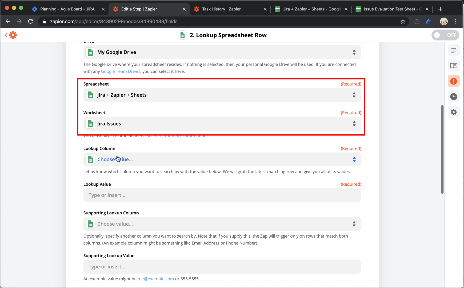Image resolution: width=464 pixels, height=288 pixels.
Task: Click the blue pen extension icon
Action: point(428,21)
